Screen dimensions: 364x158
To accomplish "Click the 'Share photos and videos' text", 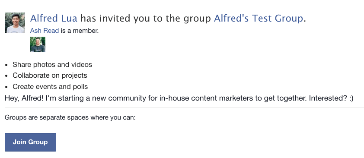I will tap(52, 64).
